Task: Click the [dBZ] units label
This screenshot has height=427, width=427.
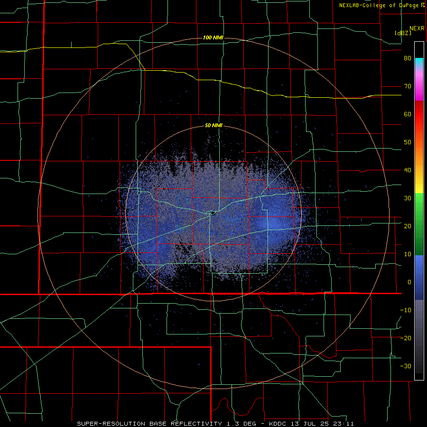Action: point(403,33)
